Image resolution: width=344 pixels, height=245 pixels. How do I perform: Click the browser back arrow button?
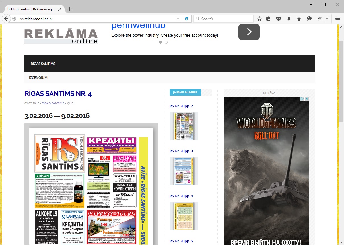6,19
